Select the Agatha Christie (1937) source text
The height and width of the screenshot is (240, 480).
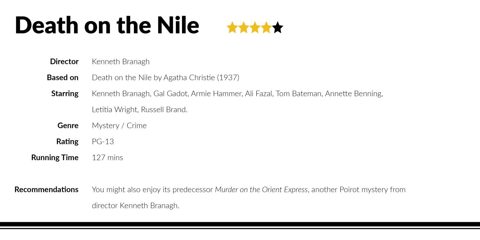click(x=201, y=77)
